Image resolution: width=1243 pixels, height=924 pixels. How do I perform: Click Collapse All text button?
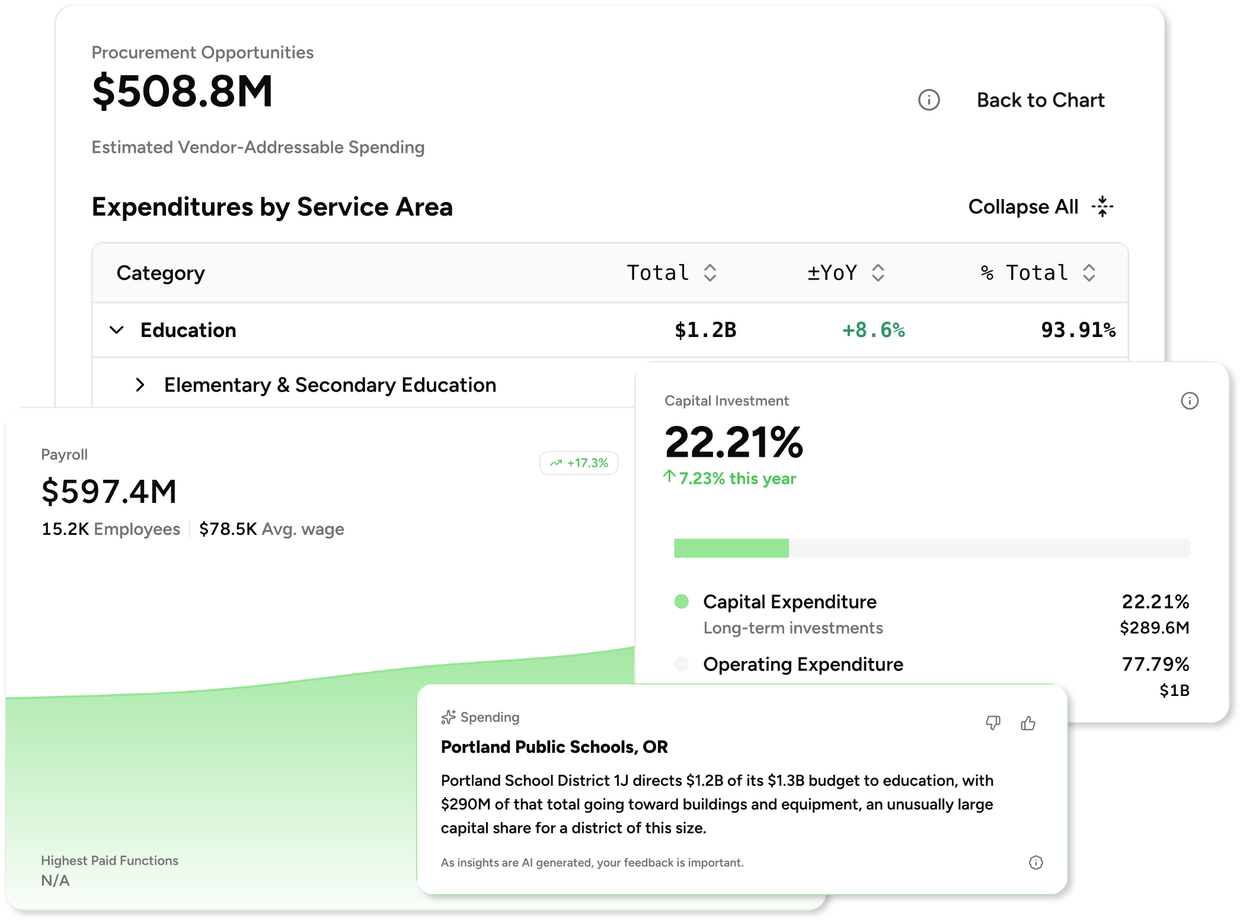(x=1022, y=207)
